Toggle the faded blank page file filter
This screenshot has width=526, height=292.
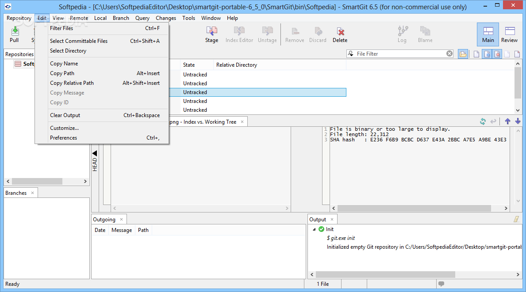click(x=507, y=54)
